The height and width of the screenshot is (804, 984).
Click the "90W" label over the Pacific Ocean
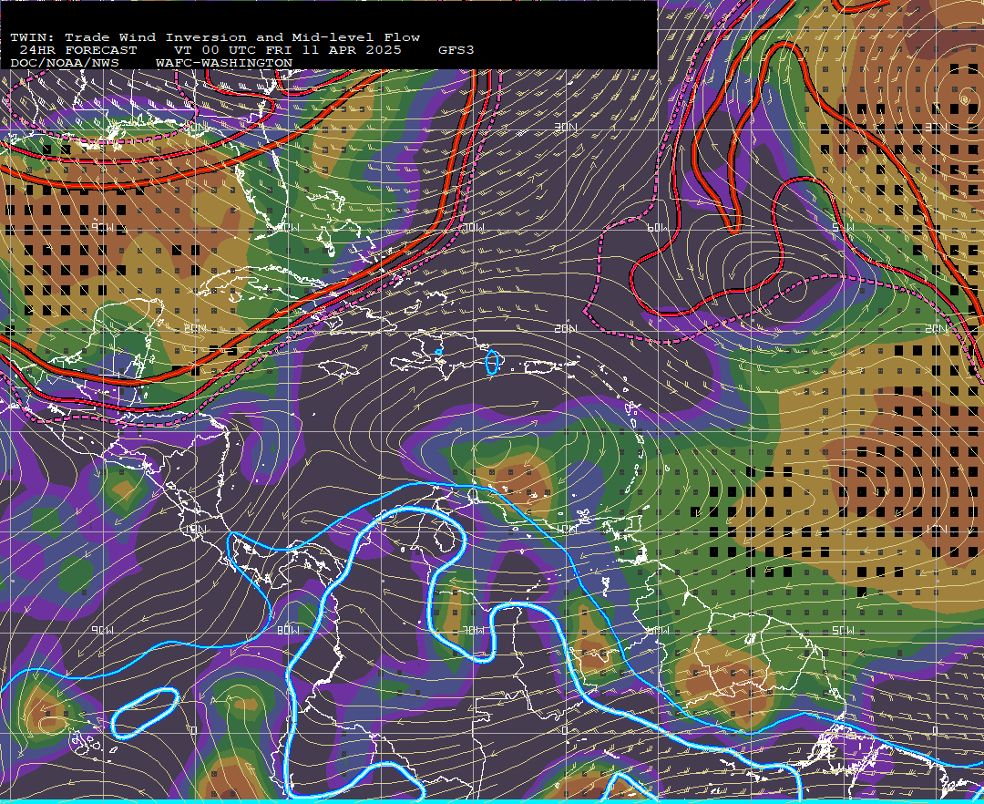[x=102, y=630]
